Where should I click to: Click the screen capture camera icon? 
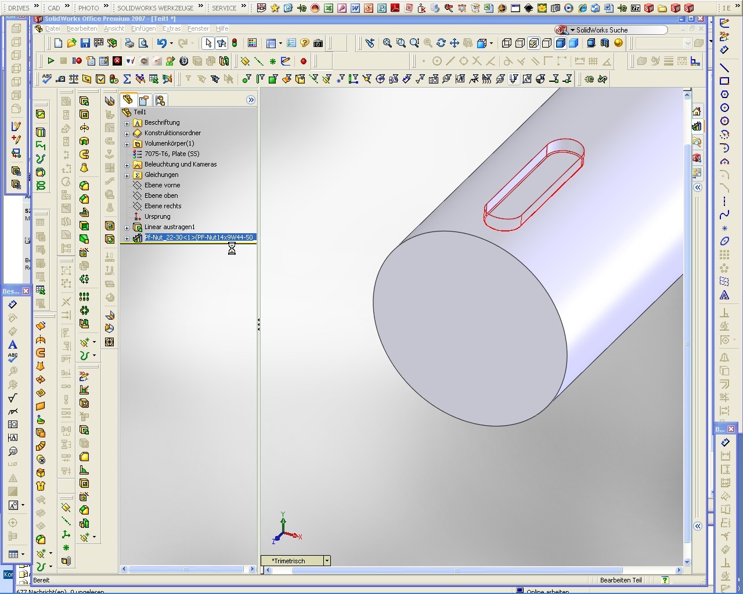pyautogui.click(x=318, y=44)
